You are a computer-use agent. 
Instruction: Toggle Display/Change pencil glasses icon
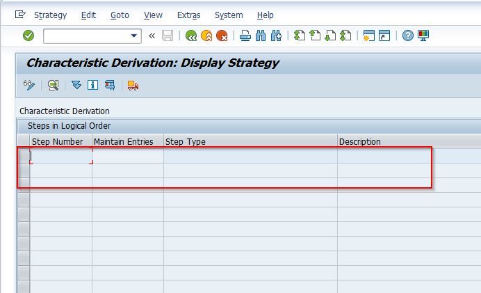[29, 85]
